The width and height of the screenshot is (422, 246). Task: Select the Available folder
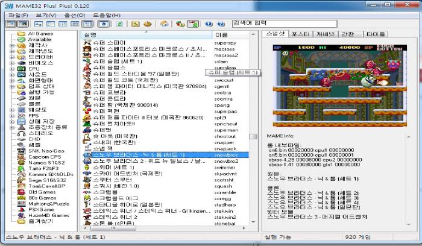pyautogui.click(x=40, y=39)
